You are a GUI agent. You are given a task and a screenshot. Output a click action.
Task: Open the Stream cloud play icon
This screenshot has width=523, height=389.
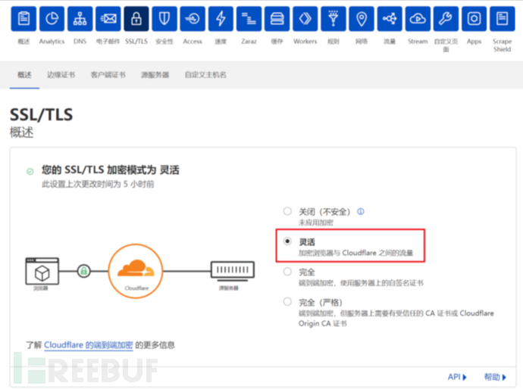418,19
